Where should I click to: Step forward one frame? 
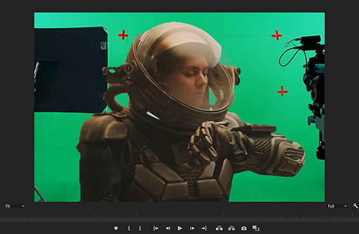tap(193, 228)
